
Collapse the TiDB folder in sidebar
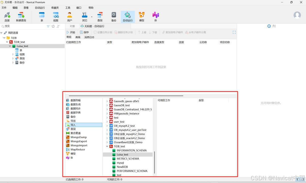click(4, 38)
